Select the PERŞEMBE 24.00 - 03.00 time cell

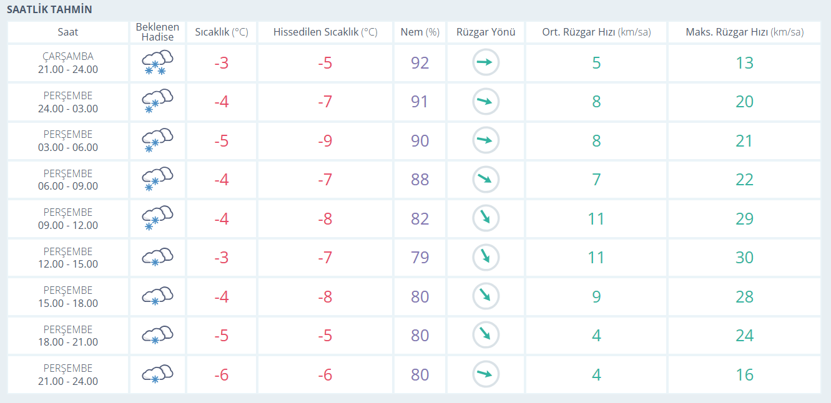coord(68,102)
